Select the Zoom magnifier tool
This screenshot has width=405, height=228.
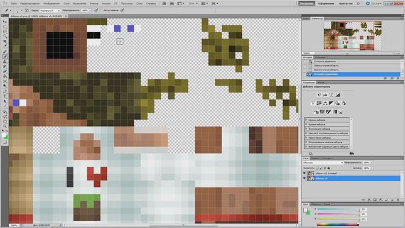pos(4,127)
